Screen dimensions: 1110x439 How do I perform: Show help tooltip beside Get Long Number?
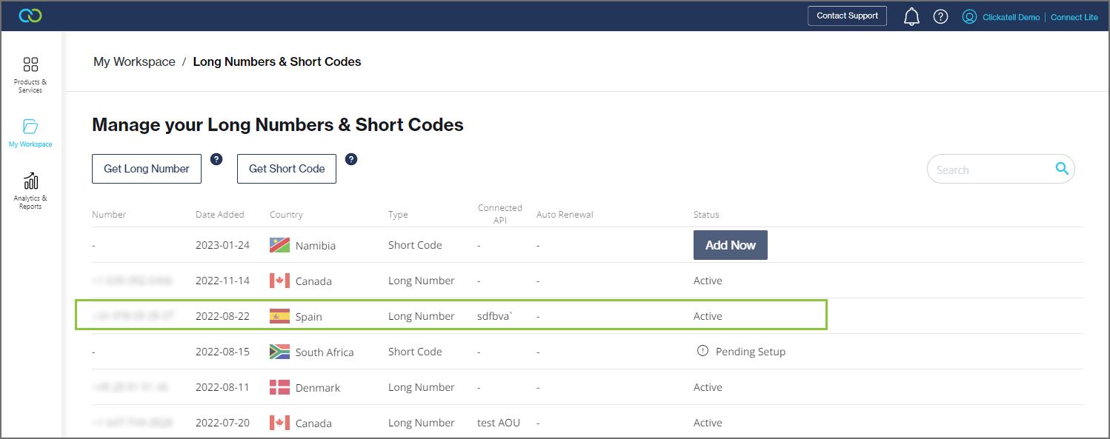[x=216, y=159]
